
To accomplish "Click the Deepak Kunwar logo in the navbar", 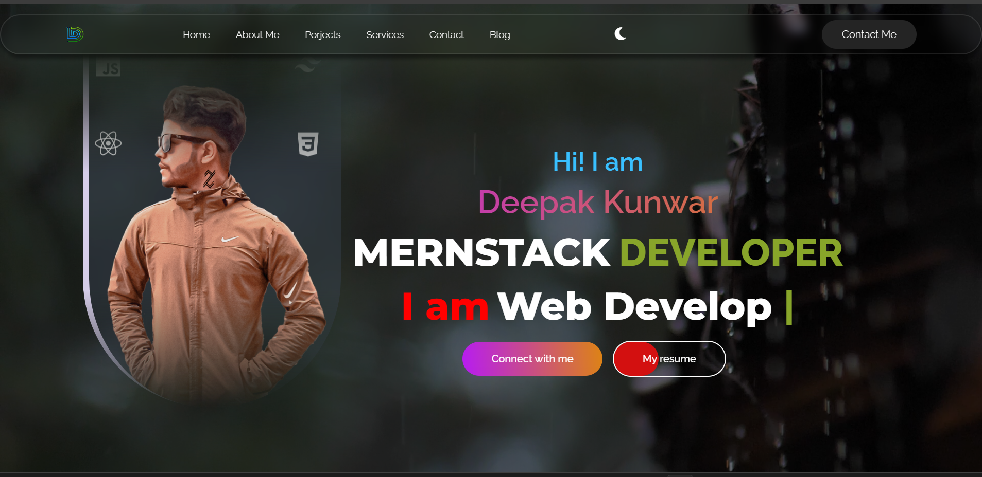I will tap(74, 34).
